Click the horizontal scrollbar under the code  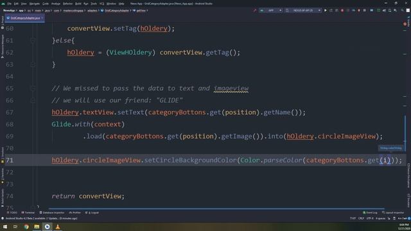216,209
